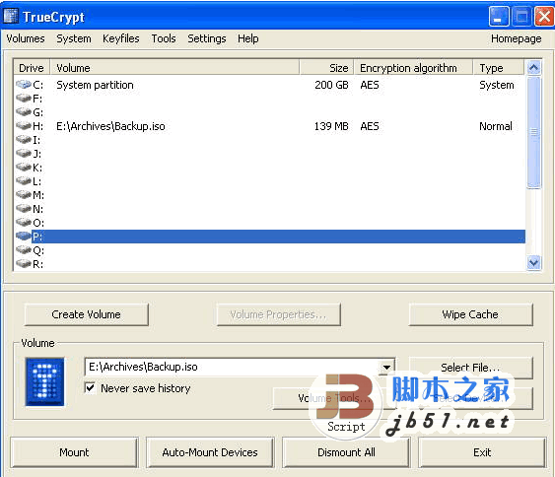Open the Homepage link in menu bar
The image size is (555, 477).
(x=517, y=38)
